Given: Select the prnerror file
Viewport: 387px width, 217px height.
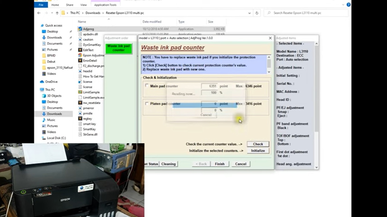Looking at the screenshot, I should (88, 108).
